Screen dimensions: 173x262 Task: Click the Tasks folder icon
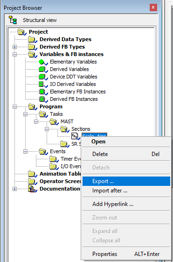pos(43,114)
